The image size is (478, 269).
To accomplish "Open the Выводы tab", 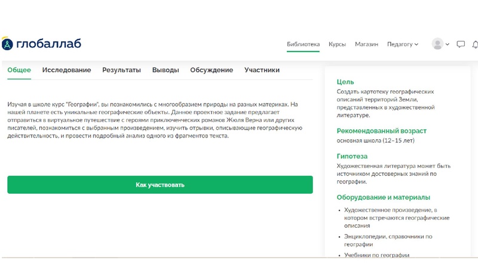I will (166, 70).
